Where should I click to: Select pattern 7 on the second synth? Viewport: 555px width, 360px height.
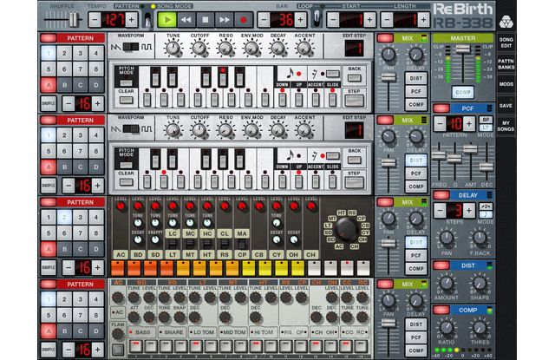[81, 151]
